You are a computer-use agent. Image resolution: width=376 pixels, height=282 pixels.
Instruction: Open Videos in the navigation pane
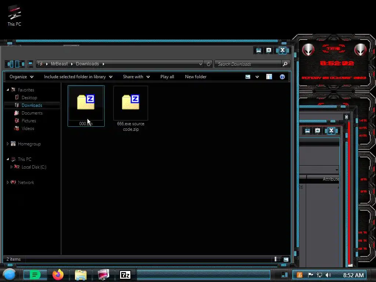coord(28,128)
